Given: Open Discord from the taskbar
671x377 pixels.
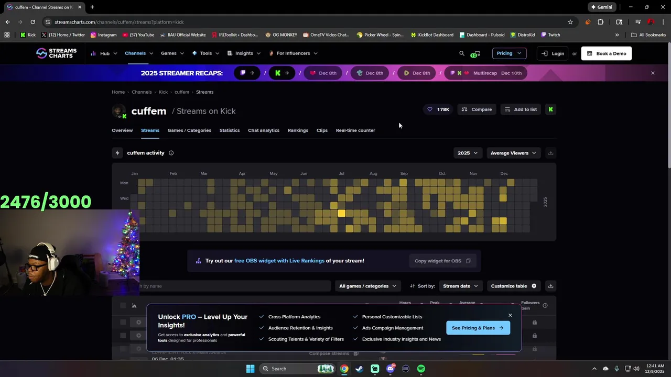Looking at the screenshot, I should click(x=391, y=369).
